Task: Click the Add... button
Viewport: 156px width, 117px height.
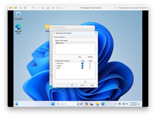Action: pyautogui.click(x=80, y=57)
